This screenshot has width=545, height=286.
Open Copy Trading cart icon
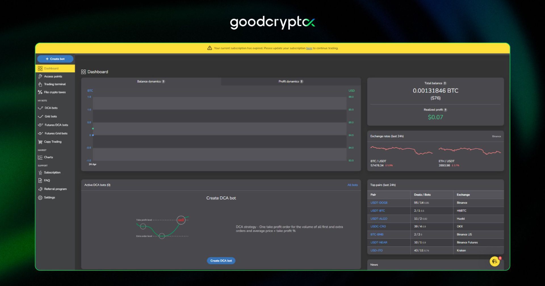(x=40, y=142)
